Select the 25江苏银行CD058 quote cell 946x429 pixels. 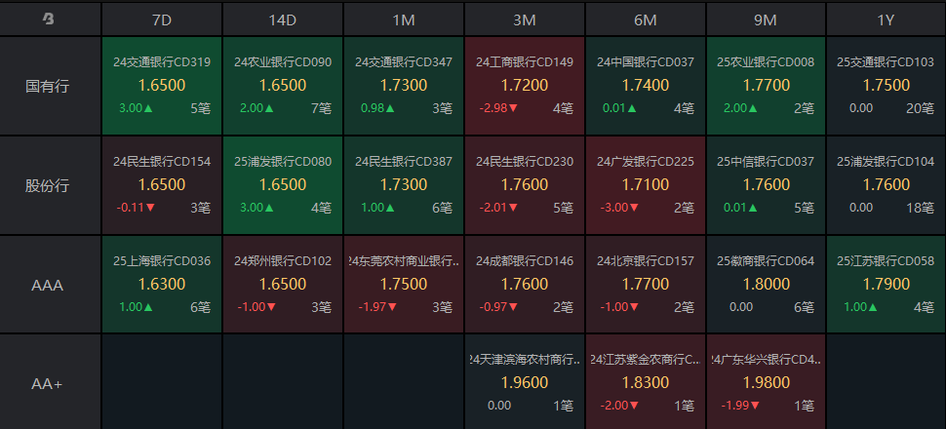pyautogui.click(x=886, y=285)
